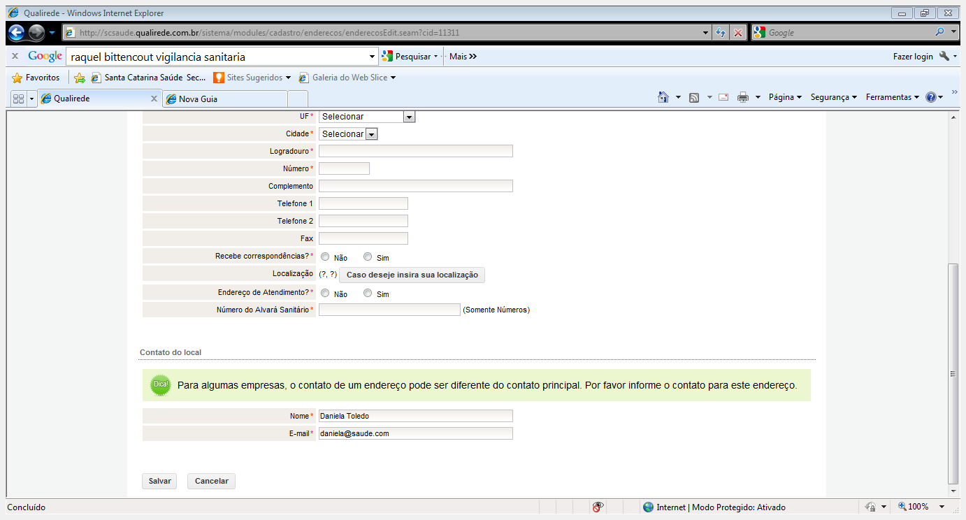Select Sim for Recebe correspondências
Image resolution: width=966 pixels, height=520 pixels.
pos(368,257)
